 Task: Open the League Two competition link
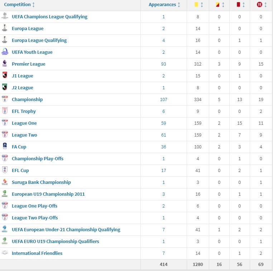24,135
